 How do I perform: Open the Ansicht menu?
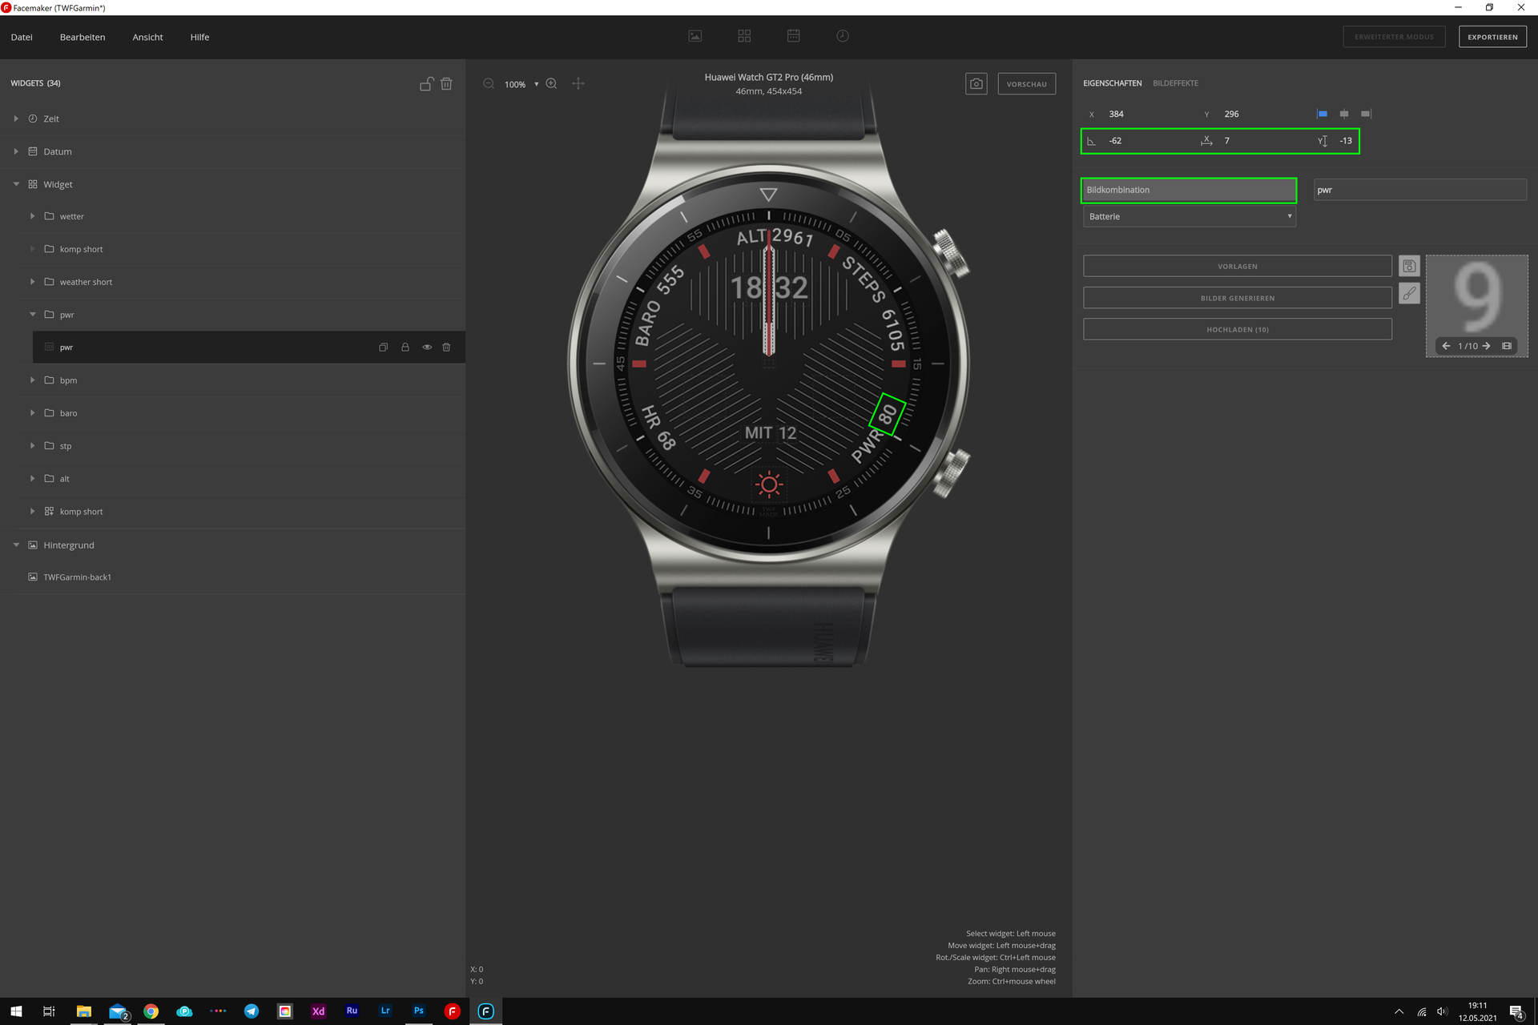point(147,37)
